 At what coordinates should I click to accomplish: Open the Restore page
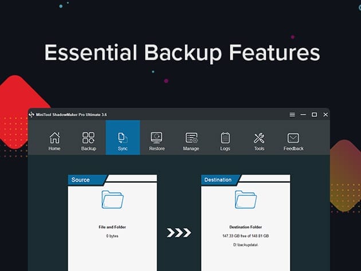tap(156, 141)
